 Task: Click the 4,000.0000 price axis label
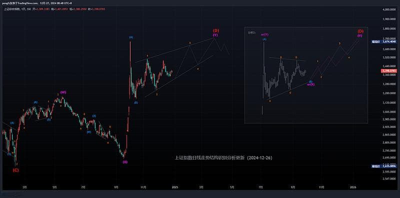(389, 9)
